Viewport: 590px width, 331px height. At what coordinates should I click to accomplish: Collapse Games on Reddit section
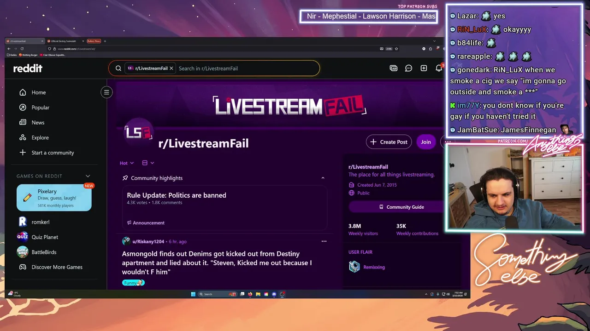[88, 176]
